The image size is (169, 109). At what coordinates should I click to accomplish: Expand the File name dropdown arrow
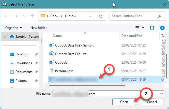(x=162, y=94)
